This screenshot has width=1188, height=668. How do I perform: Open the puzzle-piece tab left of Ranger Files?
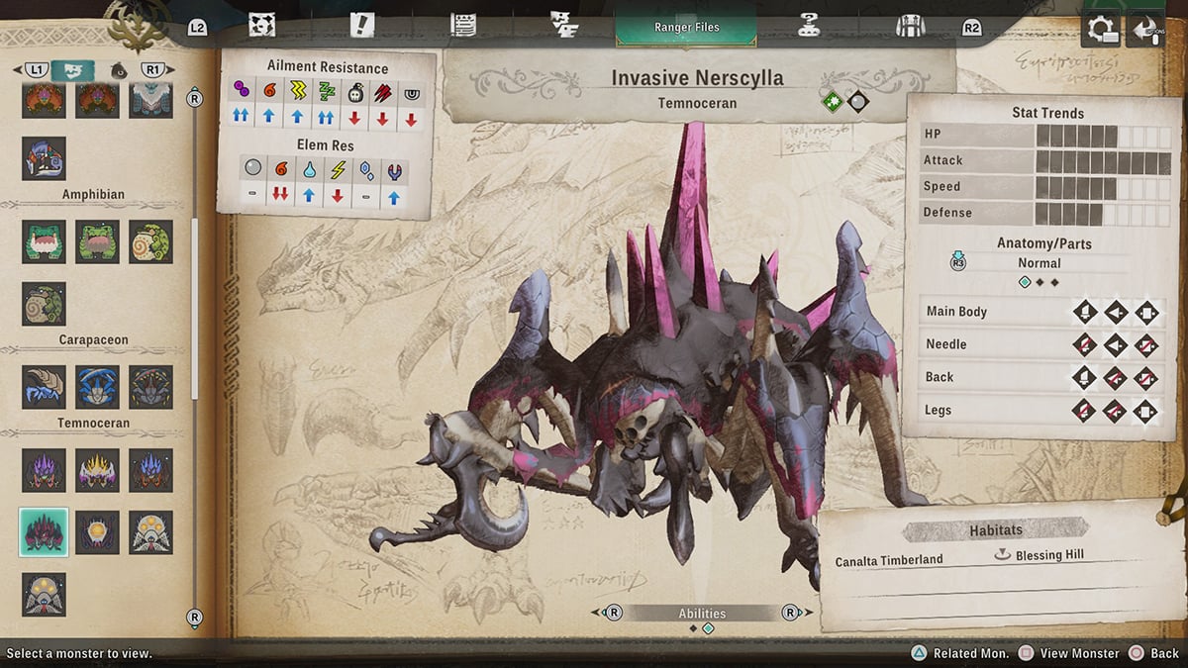(x=566, y=27)
